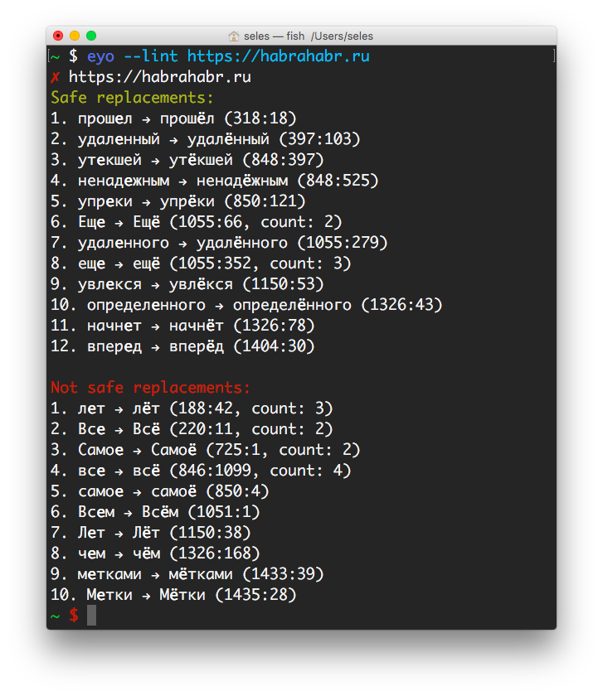Click the 'Safe replacements:' heading
The width and height of the screenshot is (603, 696).
[x=132, y=98]
